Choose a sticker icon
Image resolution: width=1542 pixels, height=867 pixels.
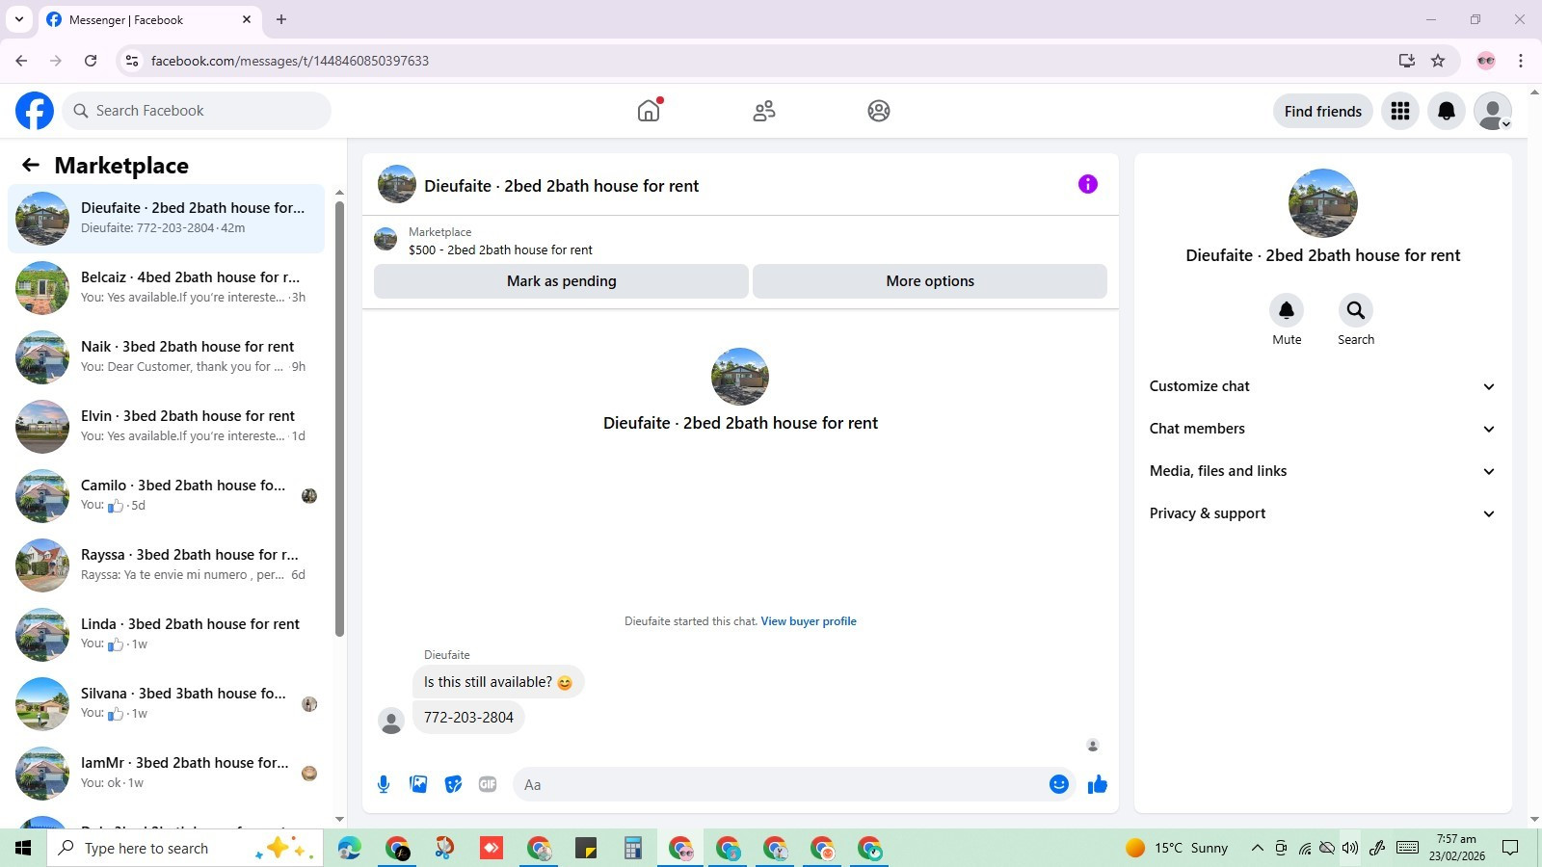453,784
